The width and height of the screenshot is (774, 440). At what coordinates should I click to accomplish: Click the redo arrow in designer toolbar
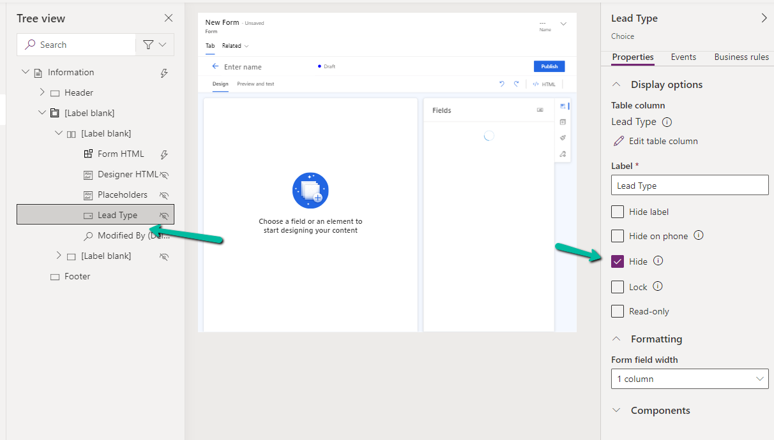pos(516,84)
